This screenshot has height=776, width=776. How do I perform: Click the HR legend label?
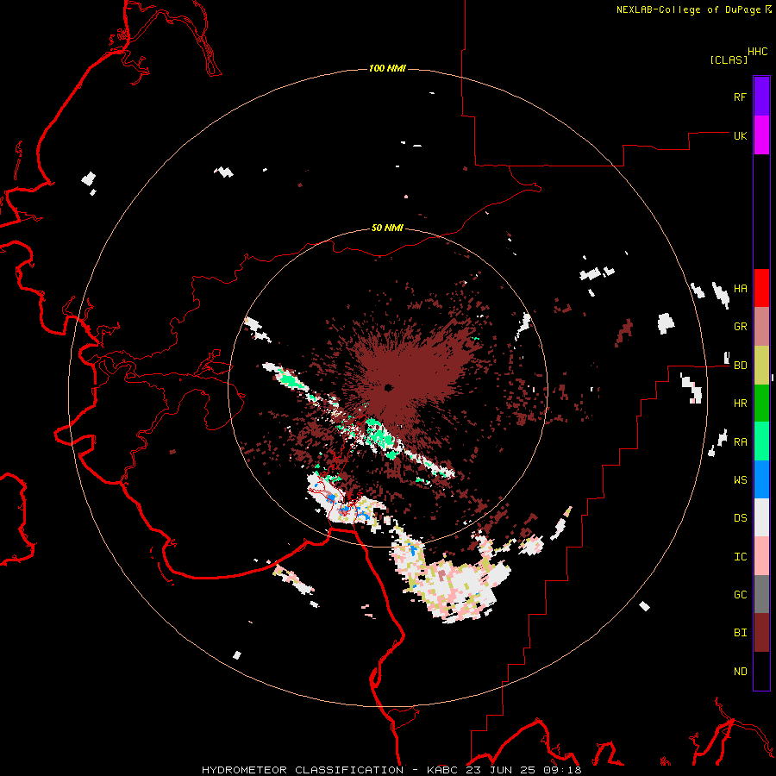pyautogui.click(x=741, y=404)
